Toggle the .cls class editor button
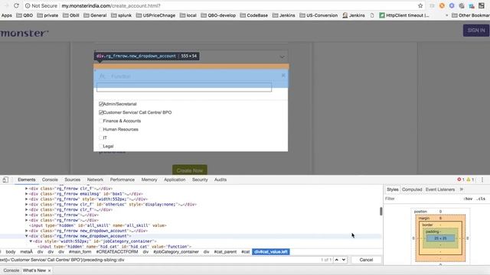 tap(482, 199)
